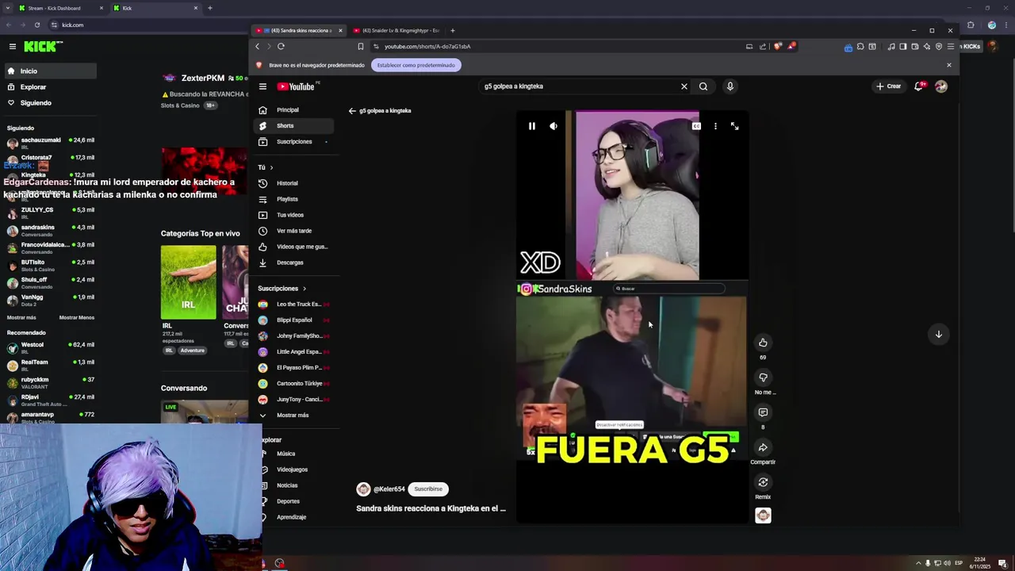1015x571 pixels.
Task: Open Kick hamburger menu icon
Action: point(13,47)
